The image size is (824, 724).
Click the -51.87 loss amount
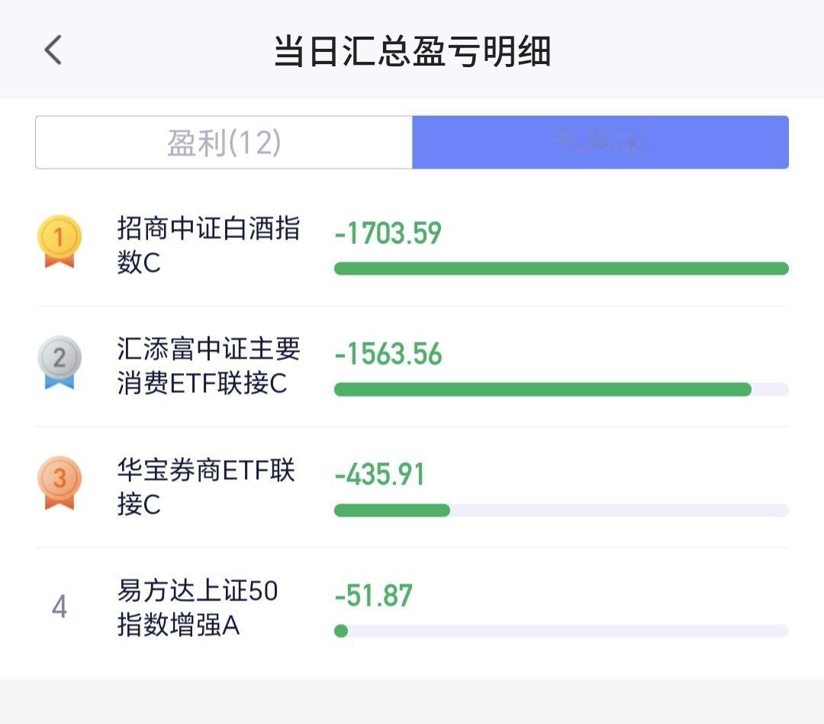pyautogui.click(x=374, y=595)
